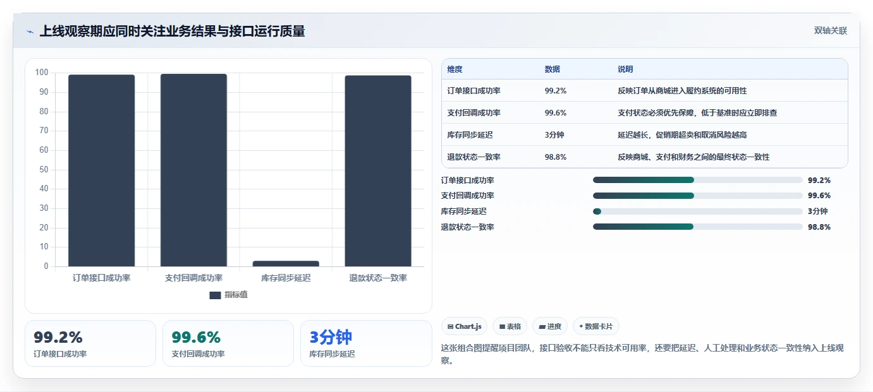Select the 进度 tag chip
Viewport: 873px width, 392px height.
[x=550, y=326]
